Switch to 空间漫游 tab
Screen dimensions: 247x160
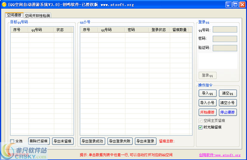(x=14, y=15)
